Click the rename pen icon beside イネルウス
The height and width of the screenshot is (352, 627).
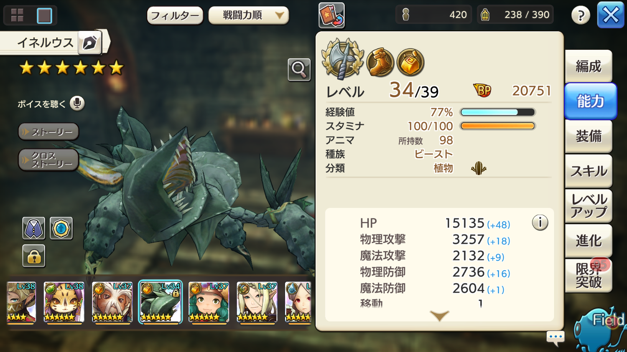pos(90,42)
